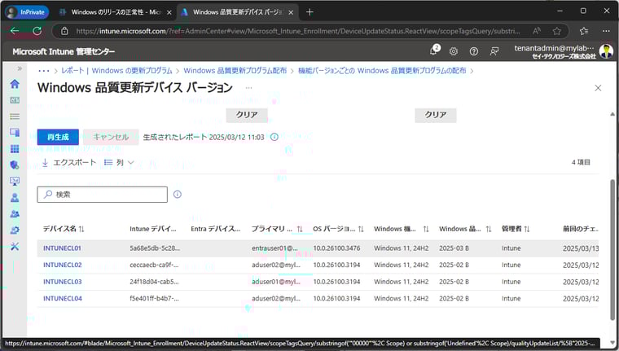Sort by Windows 品質 column header
The height and width of the screenshot is (351, 619).
tap(465, 229)
